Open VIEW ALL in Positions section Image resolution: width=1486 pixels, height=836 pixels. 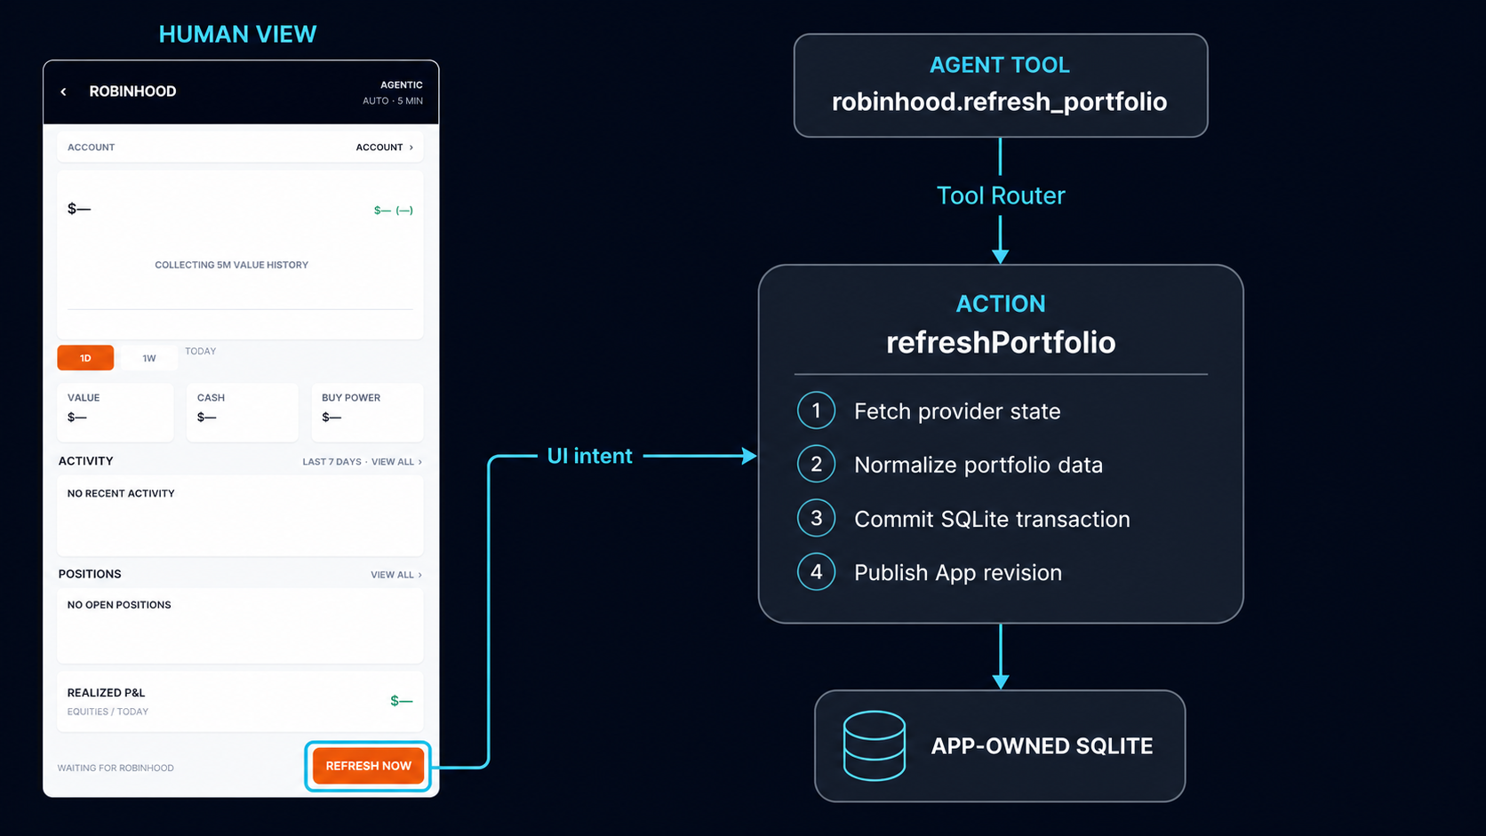(396, 575)
